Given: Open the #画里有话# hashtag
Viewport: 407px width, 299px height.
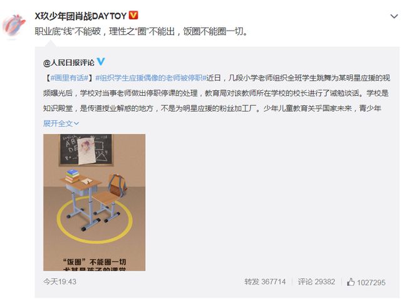Looking at the screenshot, I should pos(70,78).
